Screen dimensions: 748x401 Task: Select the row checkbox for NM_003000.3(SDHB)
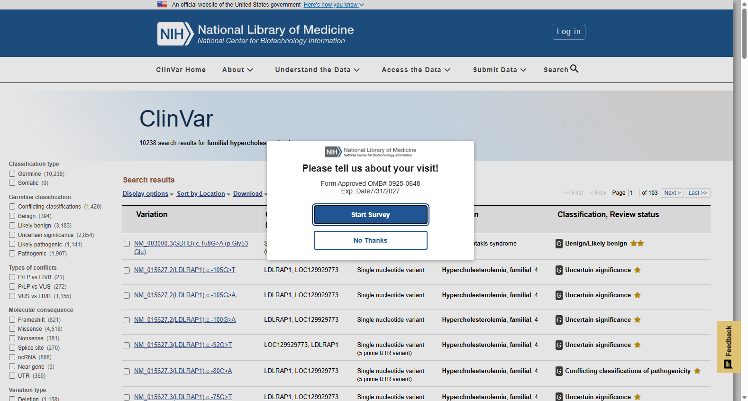(127, 244)
